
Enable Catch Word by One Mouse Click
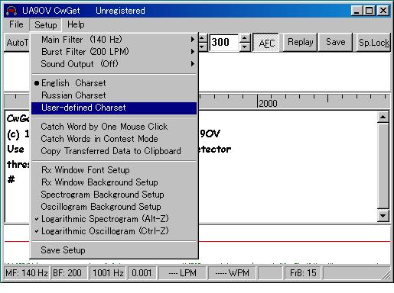[114, 127]
